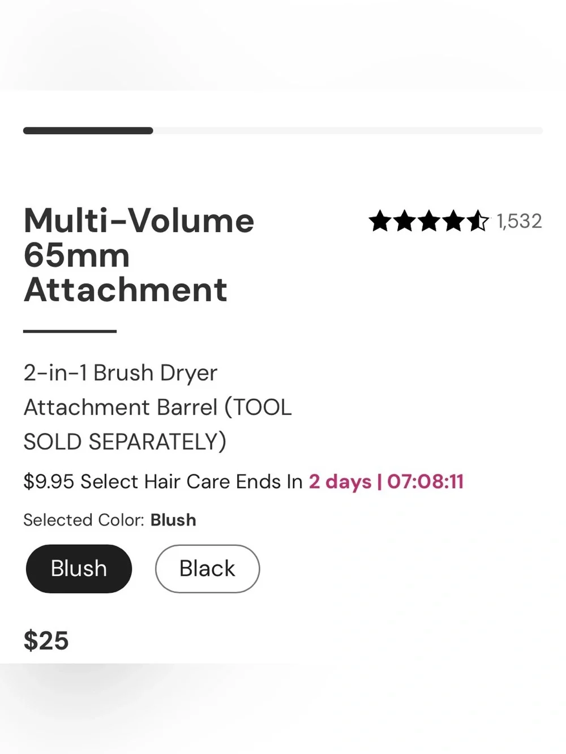Click the light track of the image progress bar

(348, 131)
